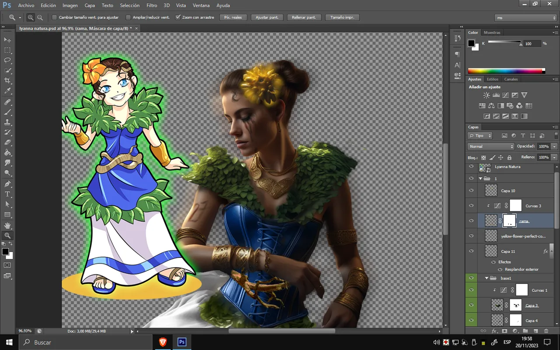Click the 'Ajustar pant.' button

tap(267, 17)
